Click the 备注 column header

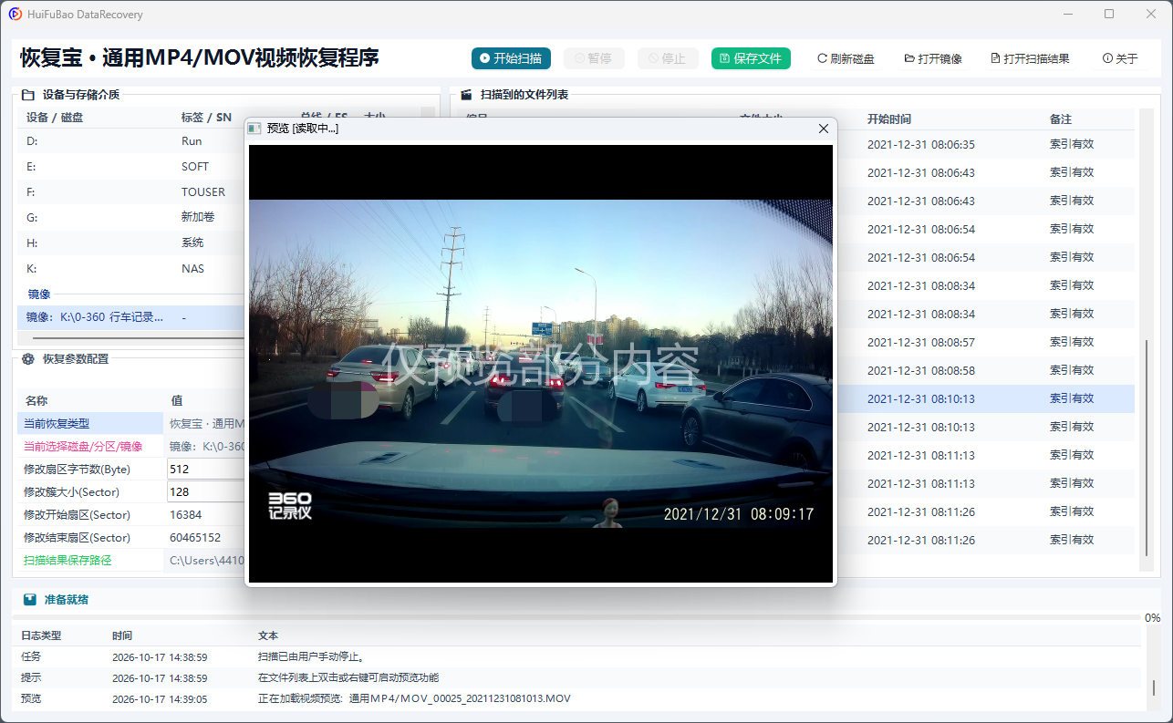click(1061, 119)
